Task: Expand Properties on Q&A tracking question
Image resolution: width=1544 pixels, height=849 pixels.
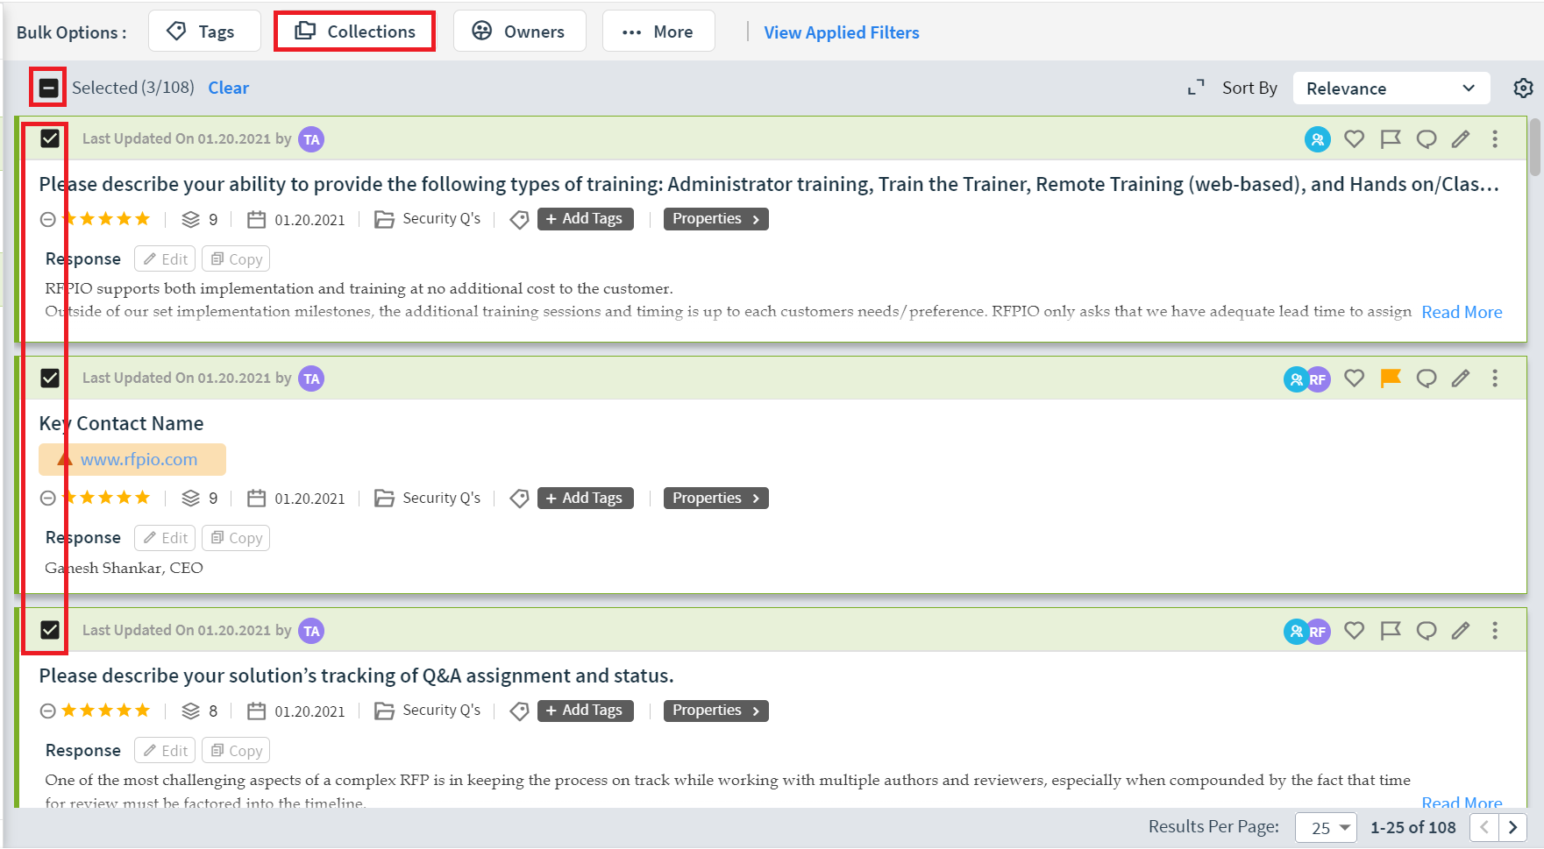Action: (715, 711)
